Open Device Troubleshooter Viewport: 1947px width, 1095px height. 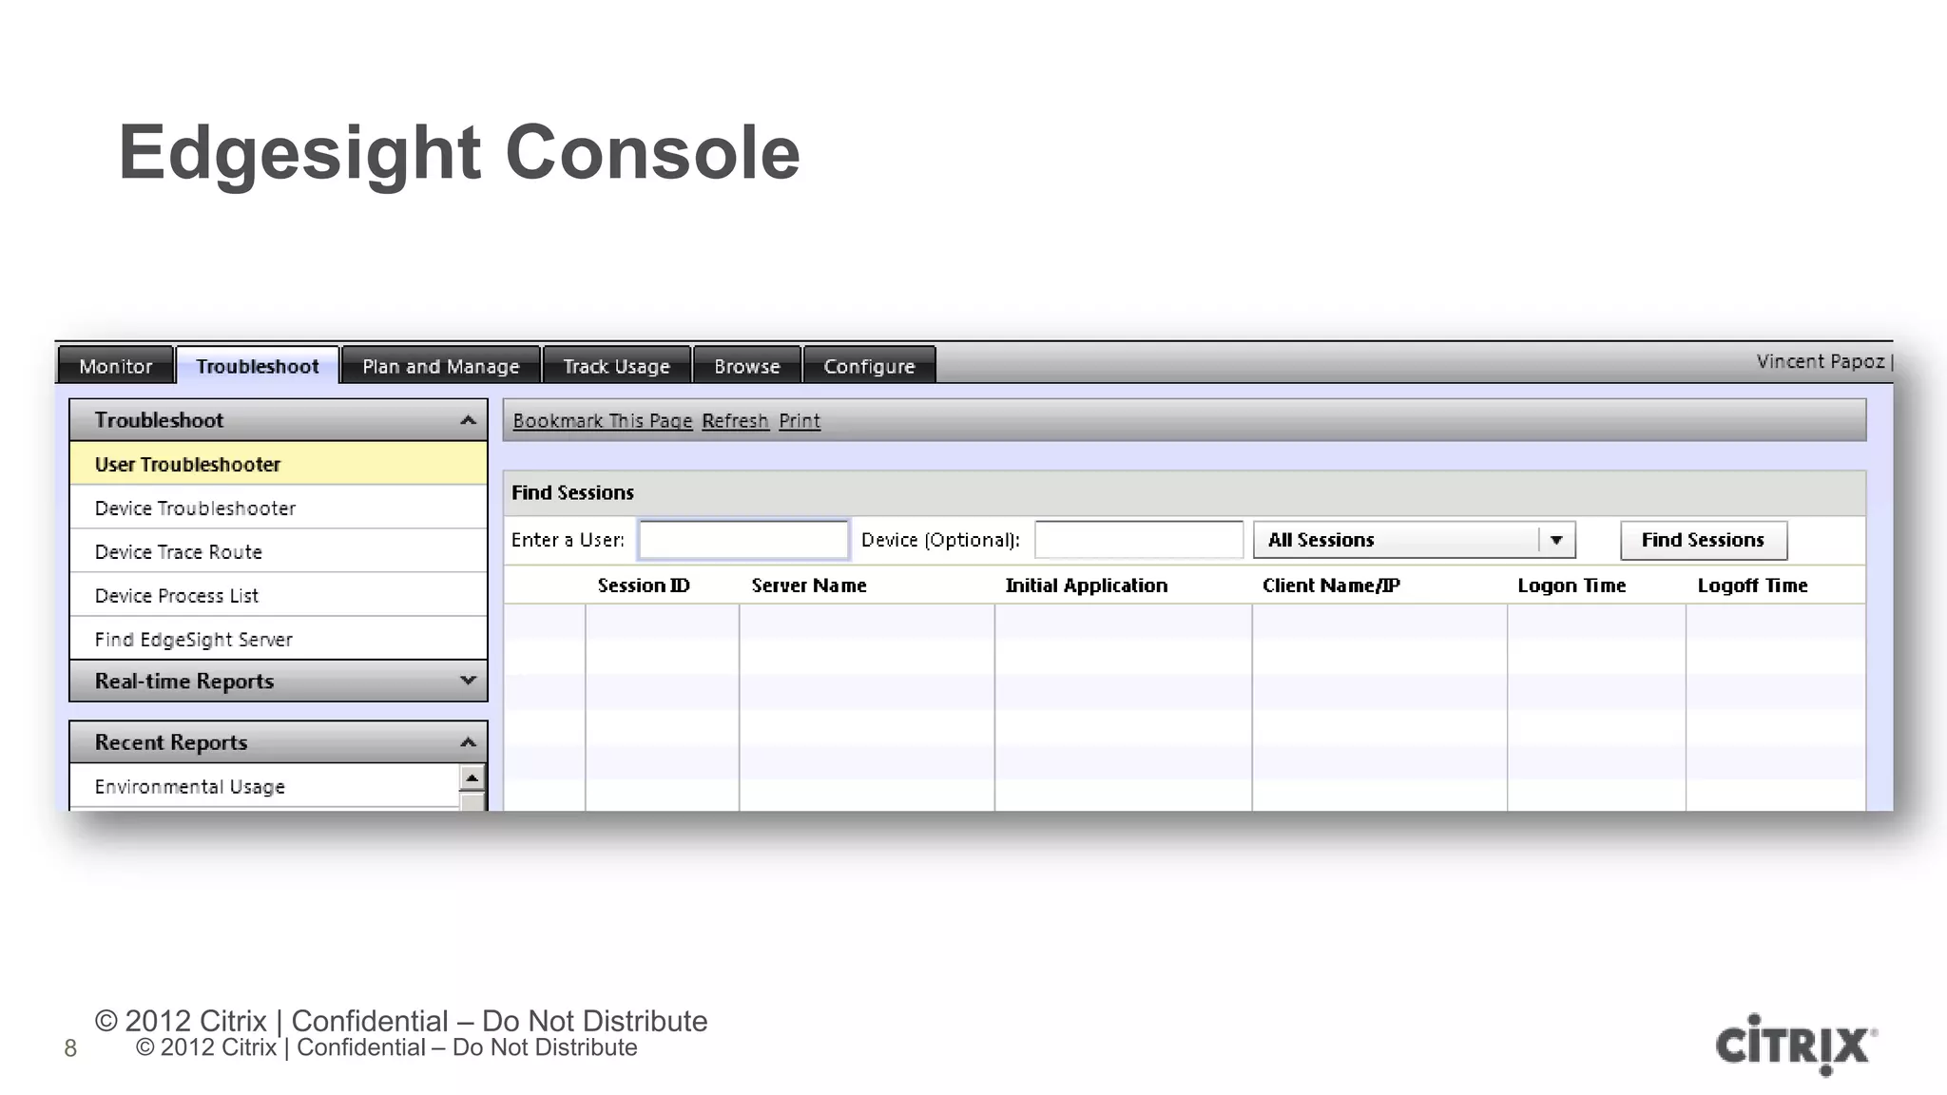click(279, 508)
